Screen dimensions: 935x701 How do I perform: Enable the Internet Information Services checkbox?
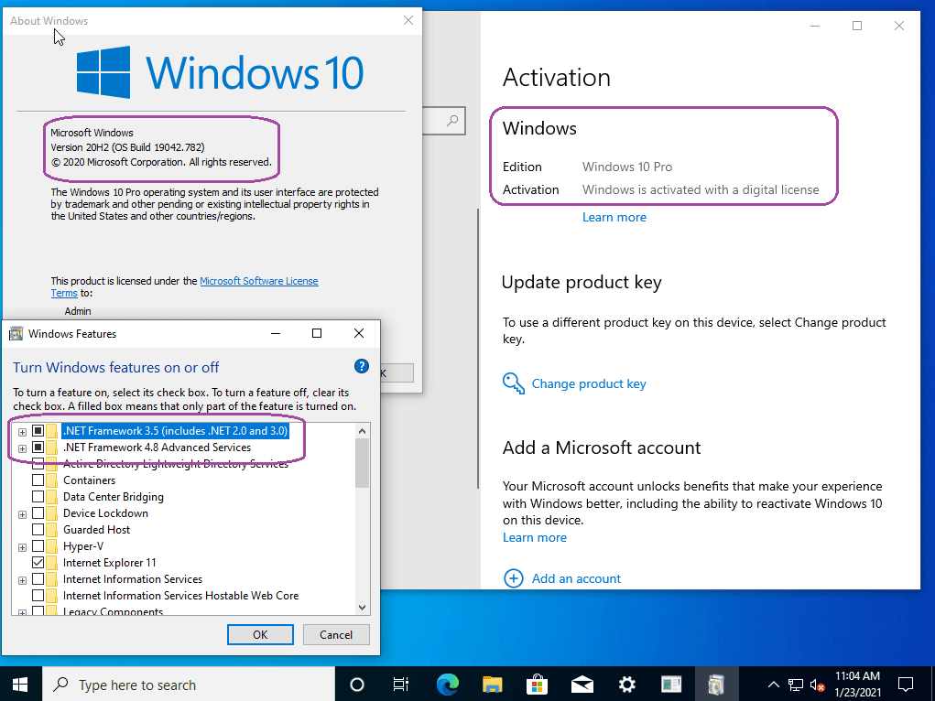[38, 578]
